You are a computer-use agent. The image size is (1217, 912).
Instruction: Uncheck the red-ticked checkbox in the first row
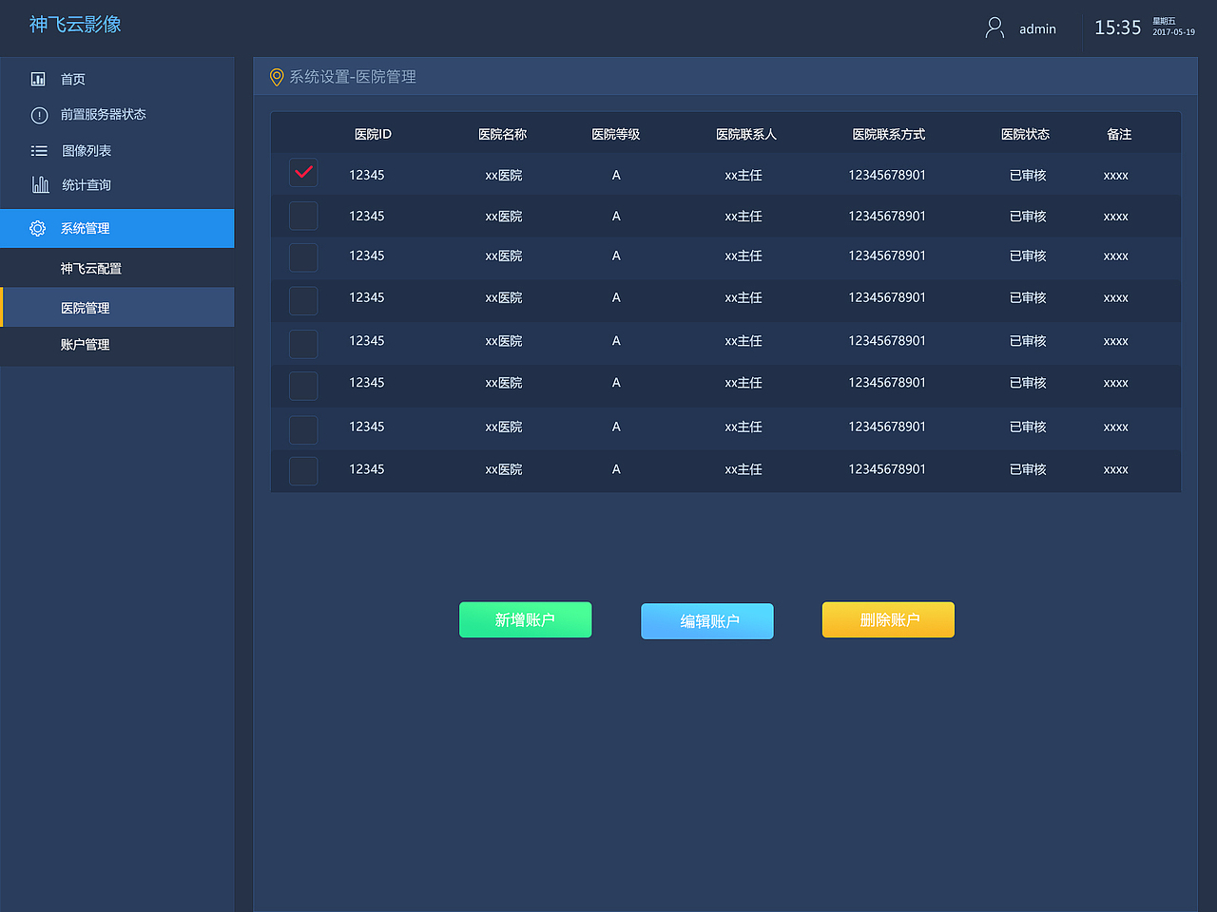click(303, 173)
